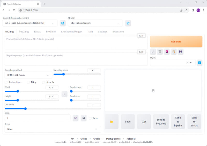Switch to the Extensions tab
This screenshot has width=207, height=146.
coord(118,32)
